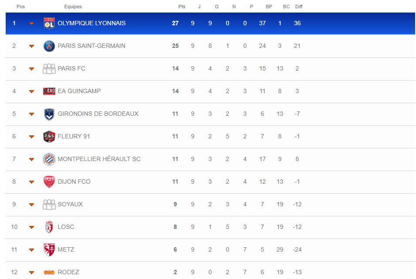Open the PARIS SAINT-GERMAIN team link
This screenshot has height=279, width=416.
click(x=91, y=46)
